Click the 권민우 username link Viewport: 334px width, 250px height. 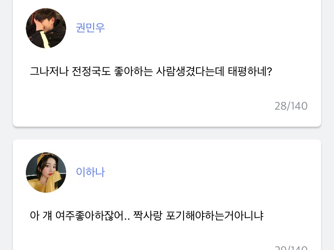pyautogui.click(x=90, y=28)
